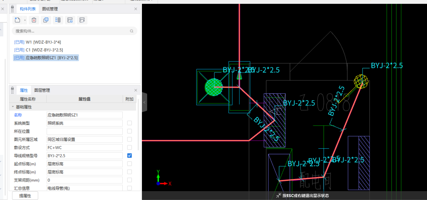
Task: Click the 名称 property label
Action: tap(18, 115)
